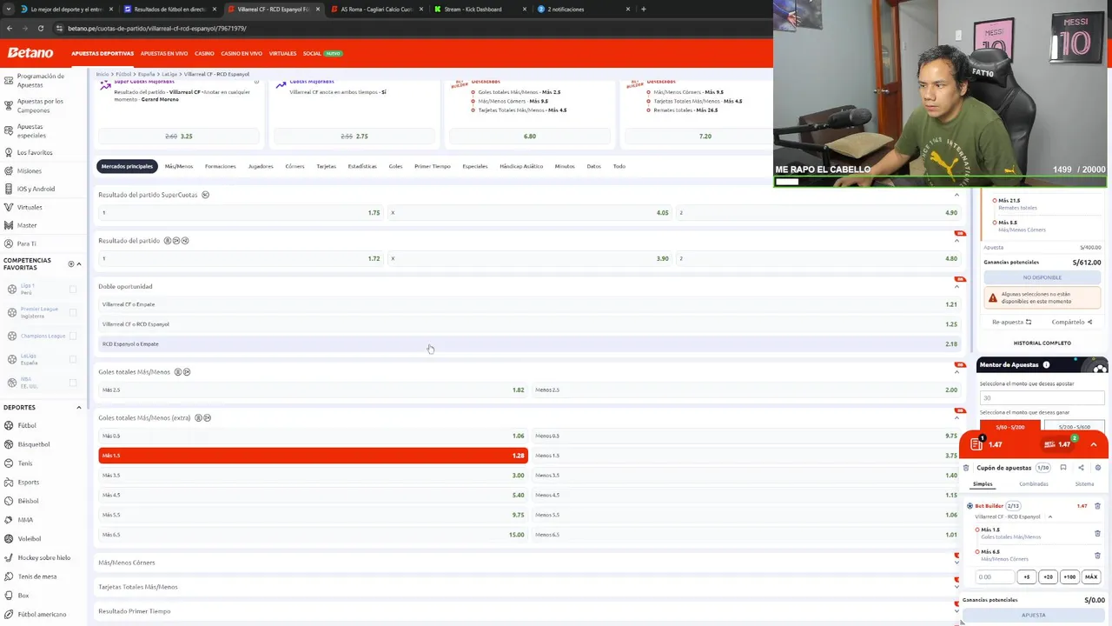Viewport: 1112px width, 626px height.
Task: Switch bet slip to Sistema tab
Action: tap(1084, 483)
